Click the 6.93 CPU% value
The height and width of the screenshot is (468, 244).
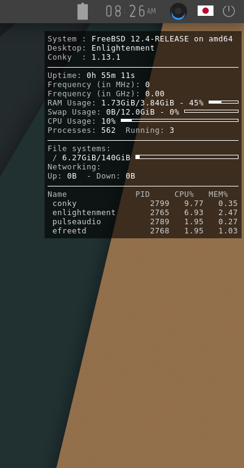click(194, 213)
